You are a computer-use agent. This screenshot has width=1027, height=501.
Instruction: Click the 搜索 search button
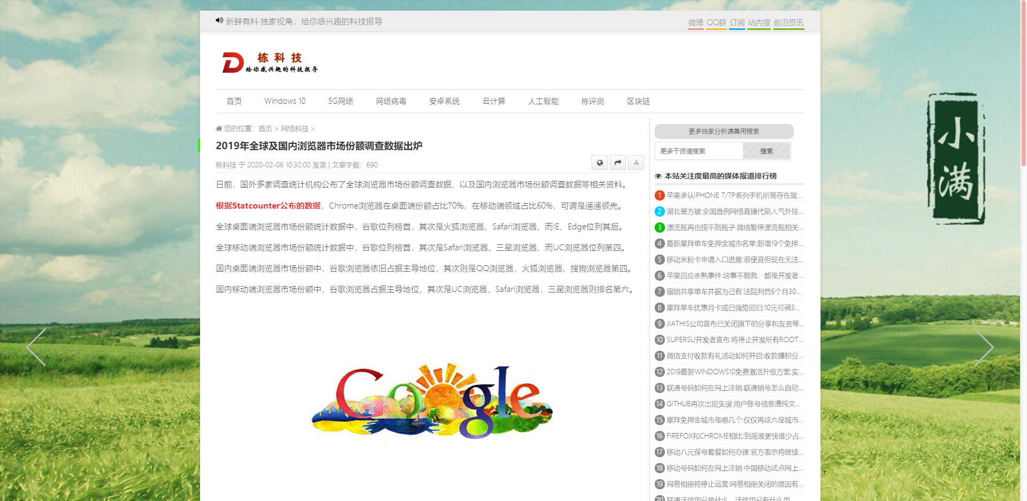point(767,151)
